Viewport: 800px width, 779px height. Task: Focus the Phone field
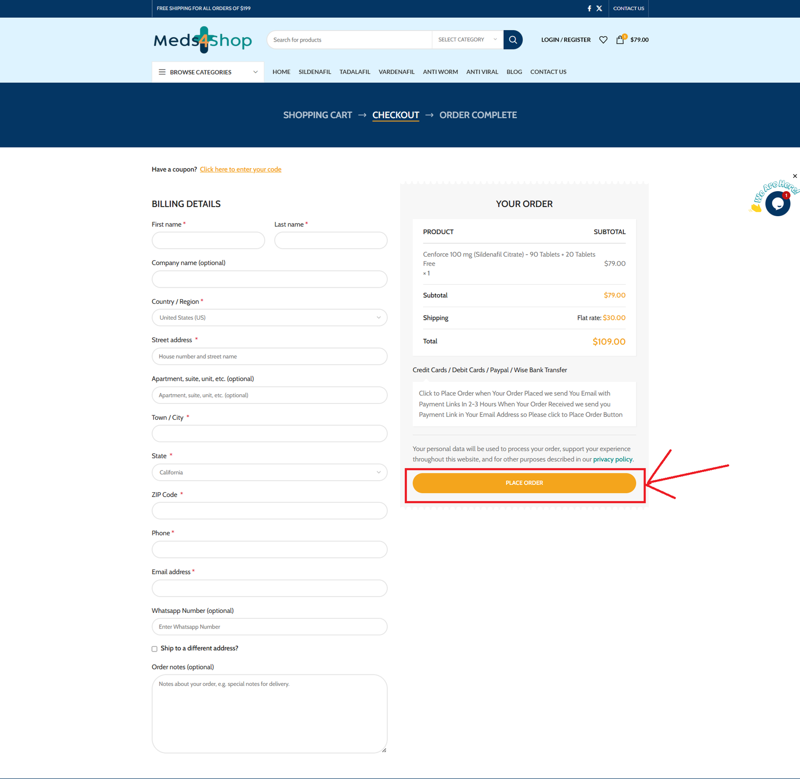tap(269, 549)
